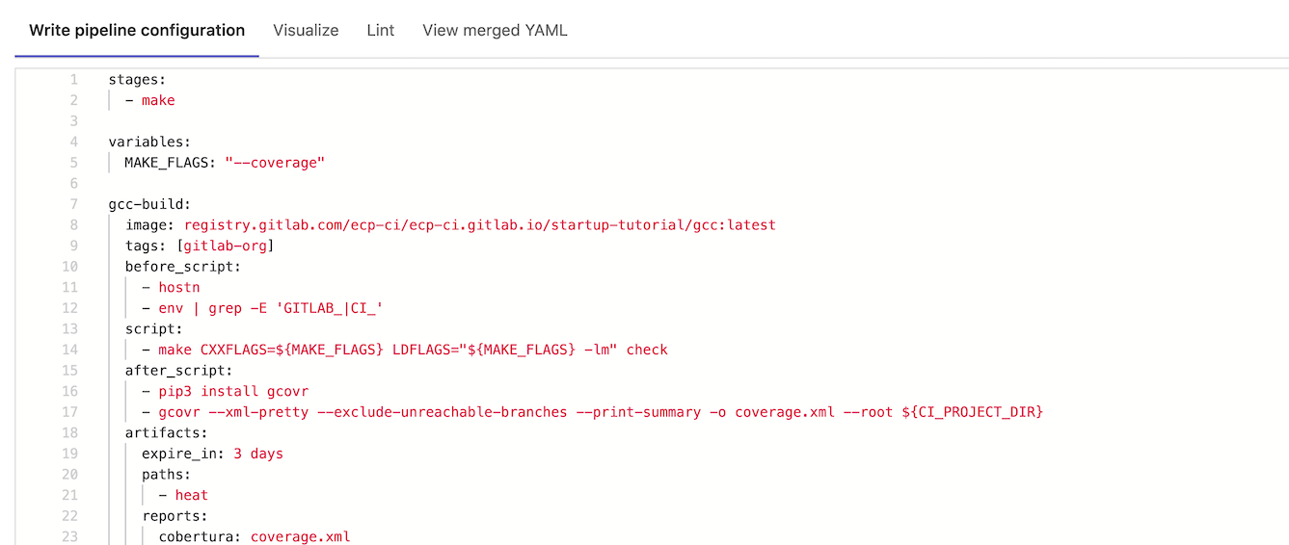
Task: Place cursor on 'gcc-build:' job name
Action: [149, 204]
